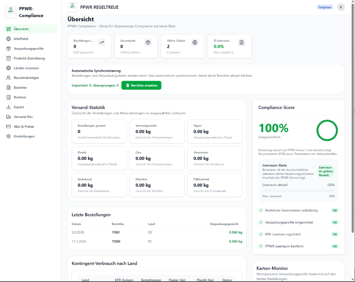
Task: Open the Einstellungen menu item
Action: click(x=31, y=136)
